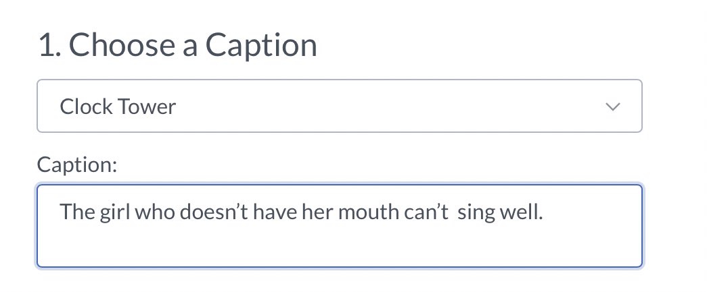Click the chevron arrow in the dropdown
The image size is (707, 292).
613,107
